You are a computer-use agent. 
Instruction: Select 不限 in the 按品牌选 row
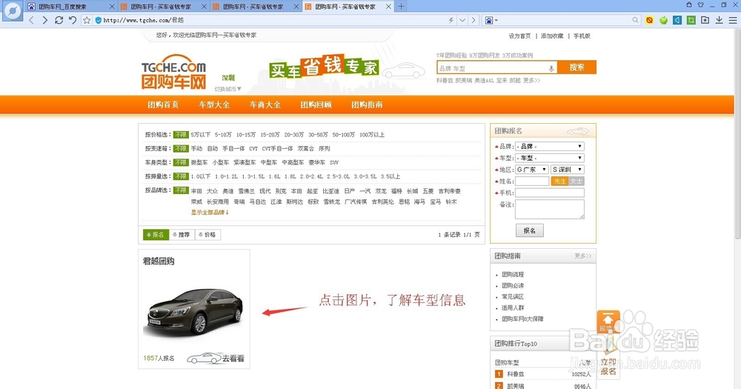181,190
